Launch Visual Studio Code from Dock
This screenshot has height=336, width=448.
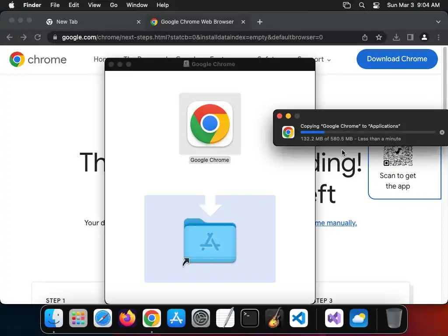click(x=299, y=318)
